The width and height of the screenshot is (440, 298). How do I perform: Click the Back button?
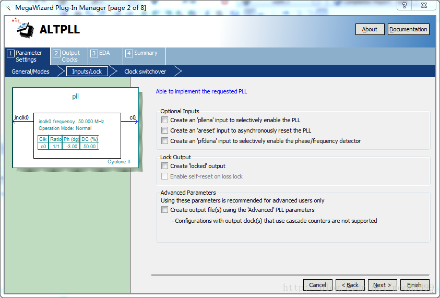coord(350,285)
